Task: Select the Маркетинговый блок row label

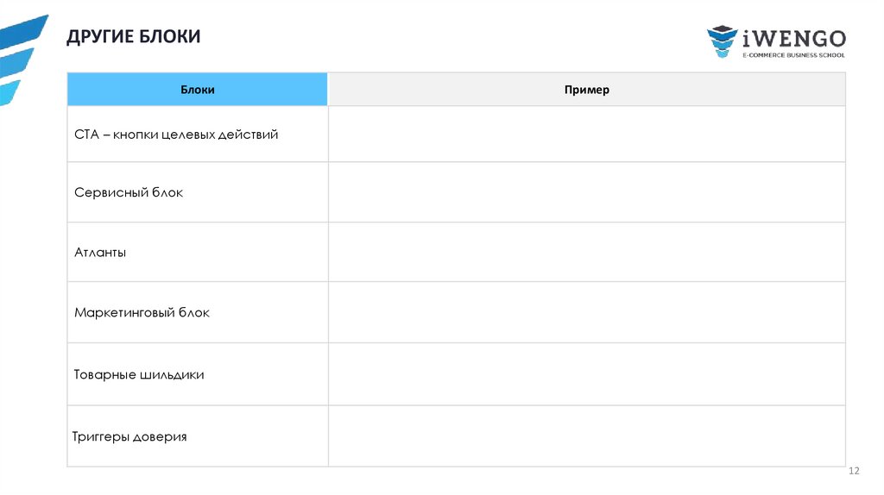Action: tap(142, 312)
